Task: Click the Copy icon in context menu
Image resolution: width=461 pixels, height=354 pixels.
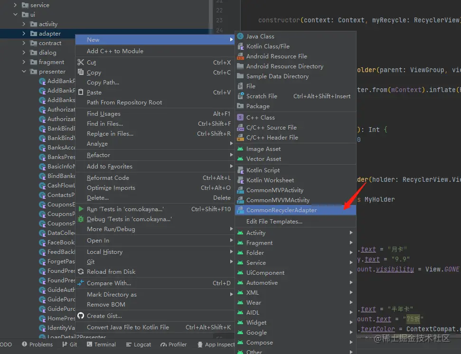Action: pos(81,72)
